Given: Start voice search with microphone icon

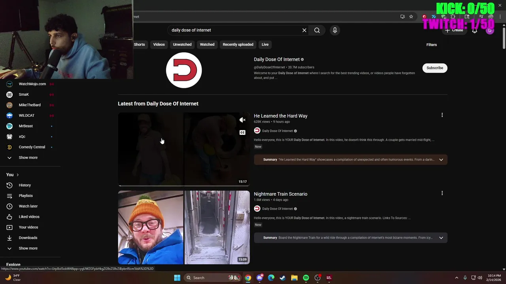Looking at the screenshot, I should coord(335,30).
